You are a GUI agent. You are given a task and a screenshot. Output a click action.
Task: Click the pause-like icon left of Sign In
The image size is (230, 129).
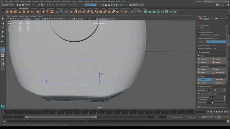[123, 5]
